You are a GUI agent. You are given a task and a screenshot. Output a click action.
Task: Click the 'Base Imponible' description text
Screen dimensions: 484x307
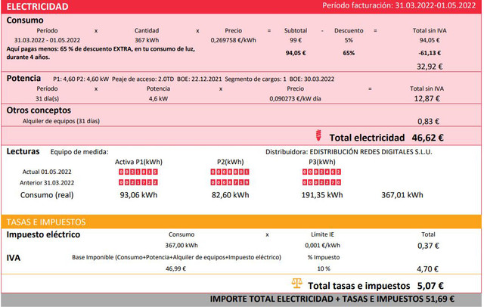(x=176, y=257)
